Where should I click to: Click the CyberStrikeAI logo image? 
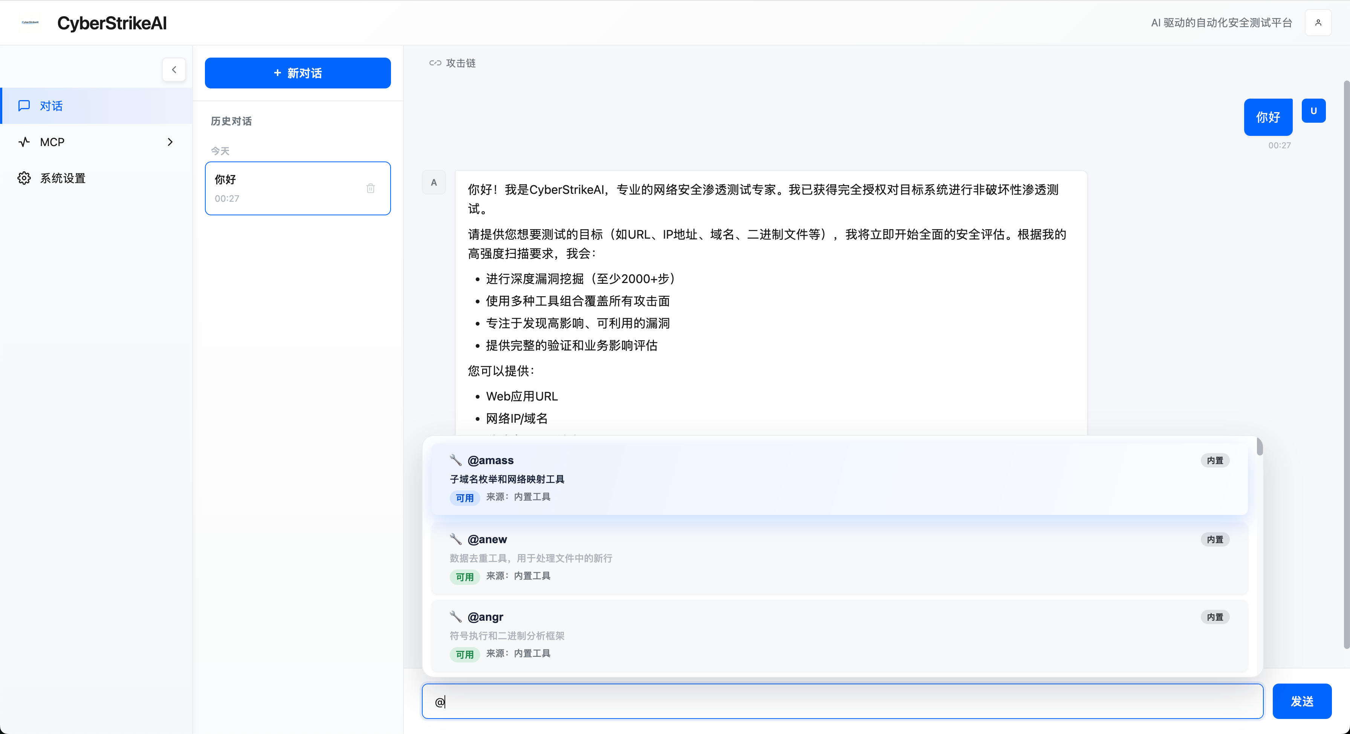pos(30,23)
